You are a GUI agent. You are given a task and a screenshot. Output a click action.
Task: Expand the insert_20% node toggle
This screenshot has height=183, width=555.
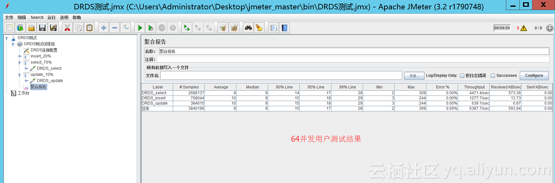[19, 56]
